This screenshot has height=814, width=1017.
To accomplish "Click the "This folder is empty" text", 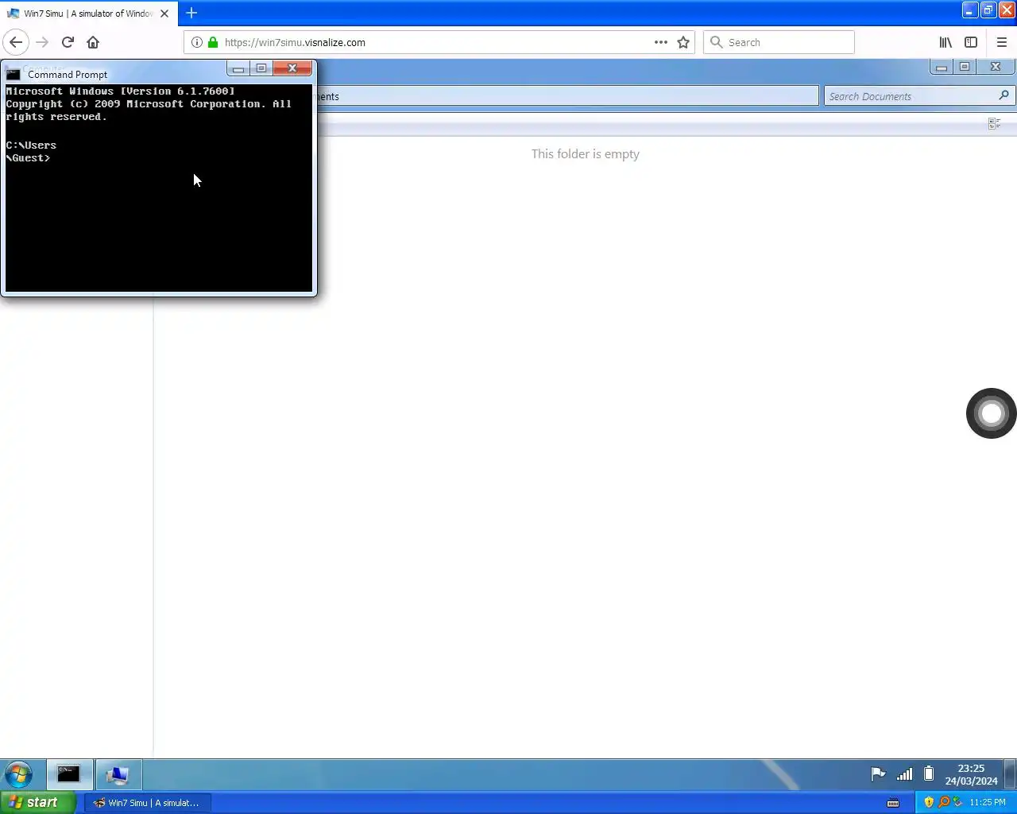I will point(586,154).
